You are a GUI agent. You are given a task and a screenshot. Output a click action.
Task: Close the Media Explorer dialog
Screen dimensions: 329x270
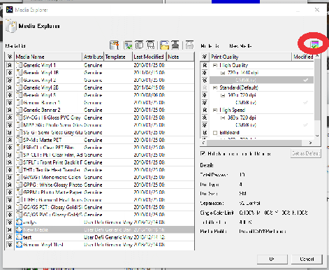click(x=317, y=10)
